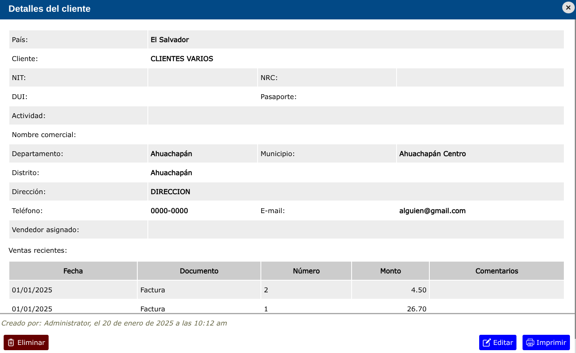Click the Ahuachapán Centro municipality value

click(433, 154)
